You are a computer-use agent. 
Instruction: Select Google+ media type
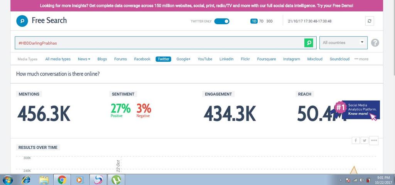[183, 59]
